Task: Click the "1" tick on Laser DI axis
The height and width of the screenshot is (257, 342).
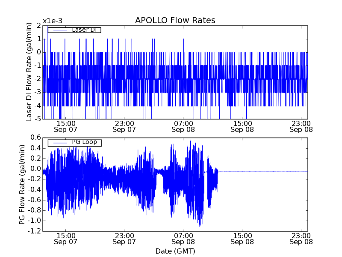Action: coord(39,39)
